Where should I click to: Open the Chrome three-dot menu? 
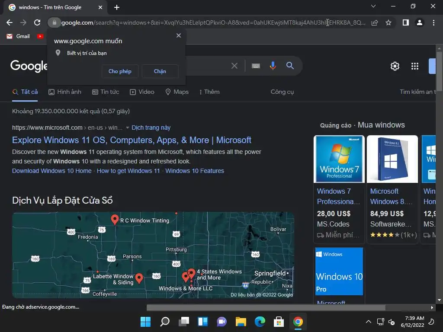pyautogui.click(x=433, y=22)
